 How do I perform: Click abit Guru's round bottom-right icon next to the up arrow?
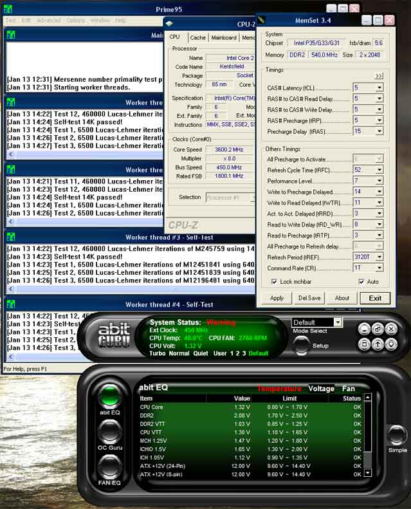392,344
